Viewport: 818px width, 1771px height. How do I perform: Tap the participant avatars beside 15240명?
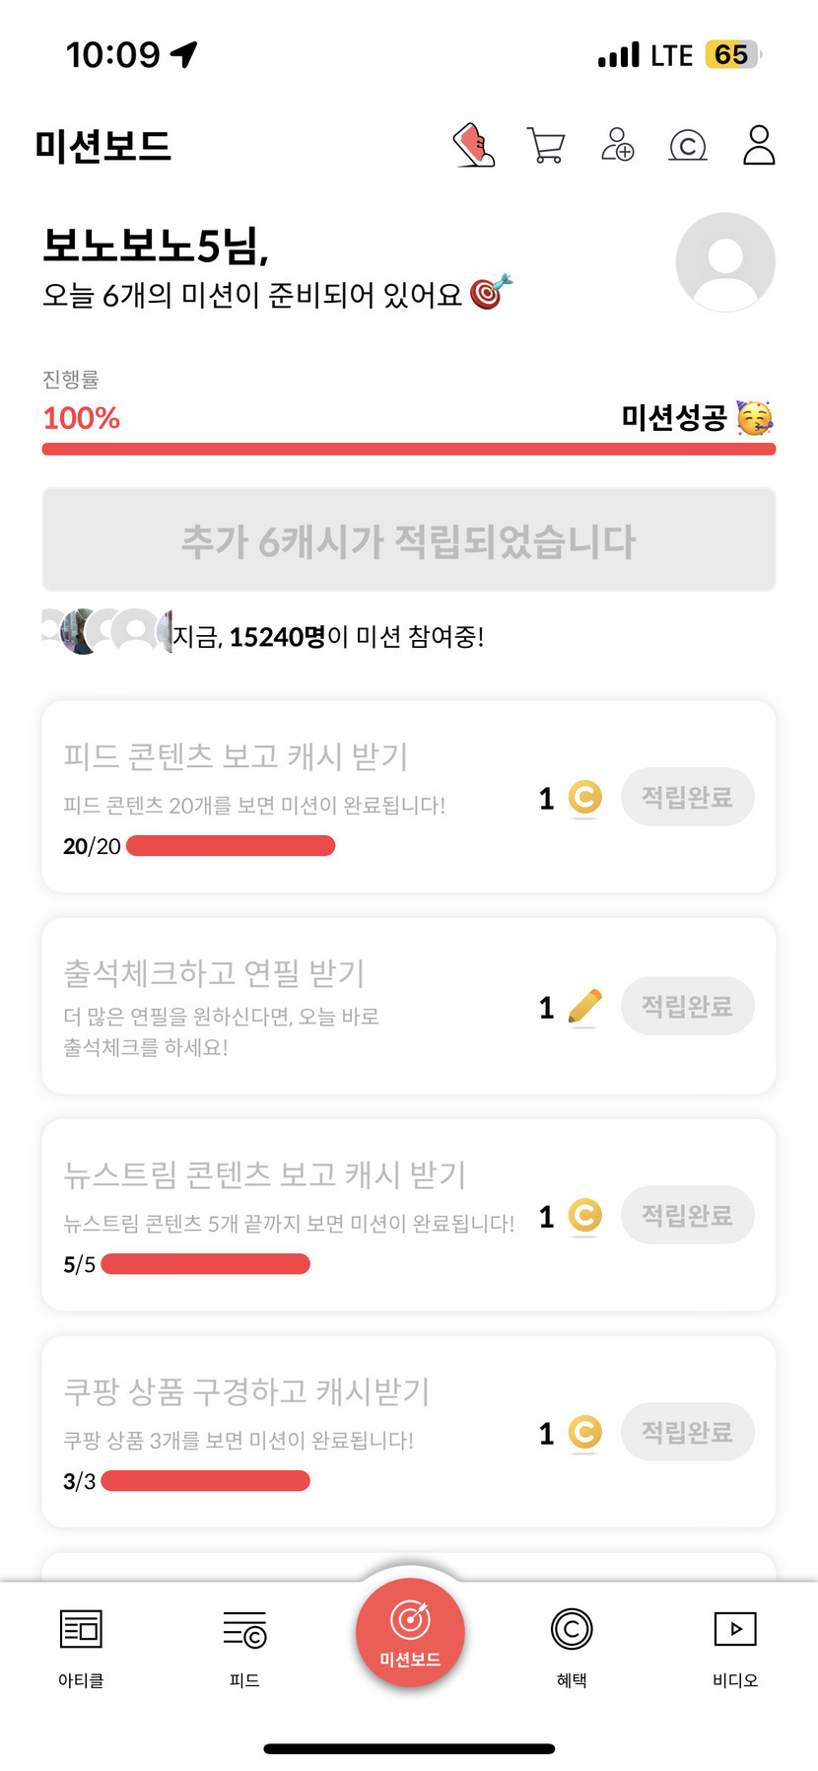pyautogui.click(x=106, y=631)
